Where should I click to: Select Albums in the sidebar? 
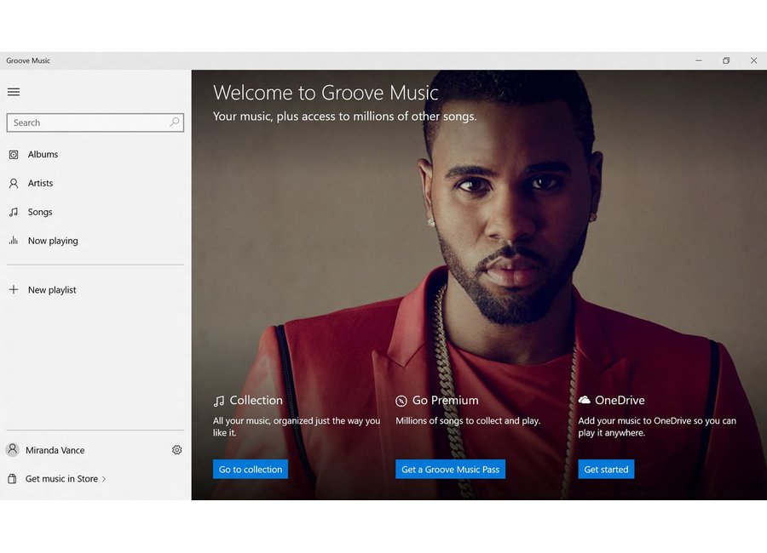(x=43, y=155)
